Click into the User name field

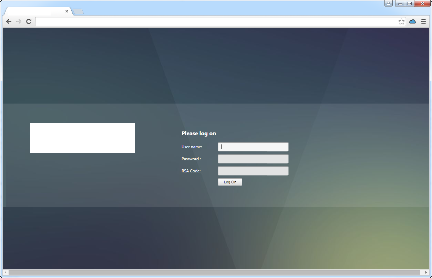(253, 147)
